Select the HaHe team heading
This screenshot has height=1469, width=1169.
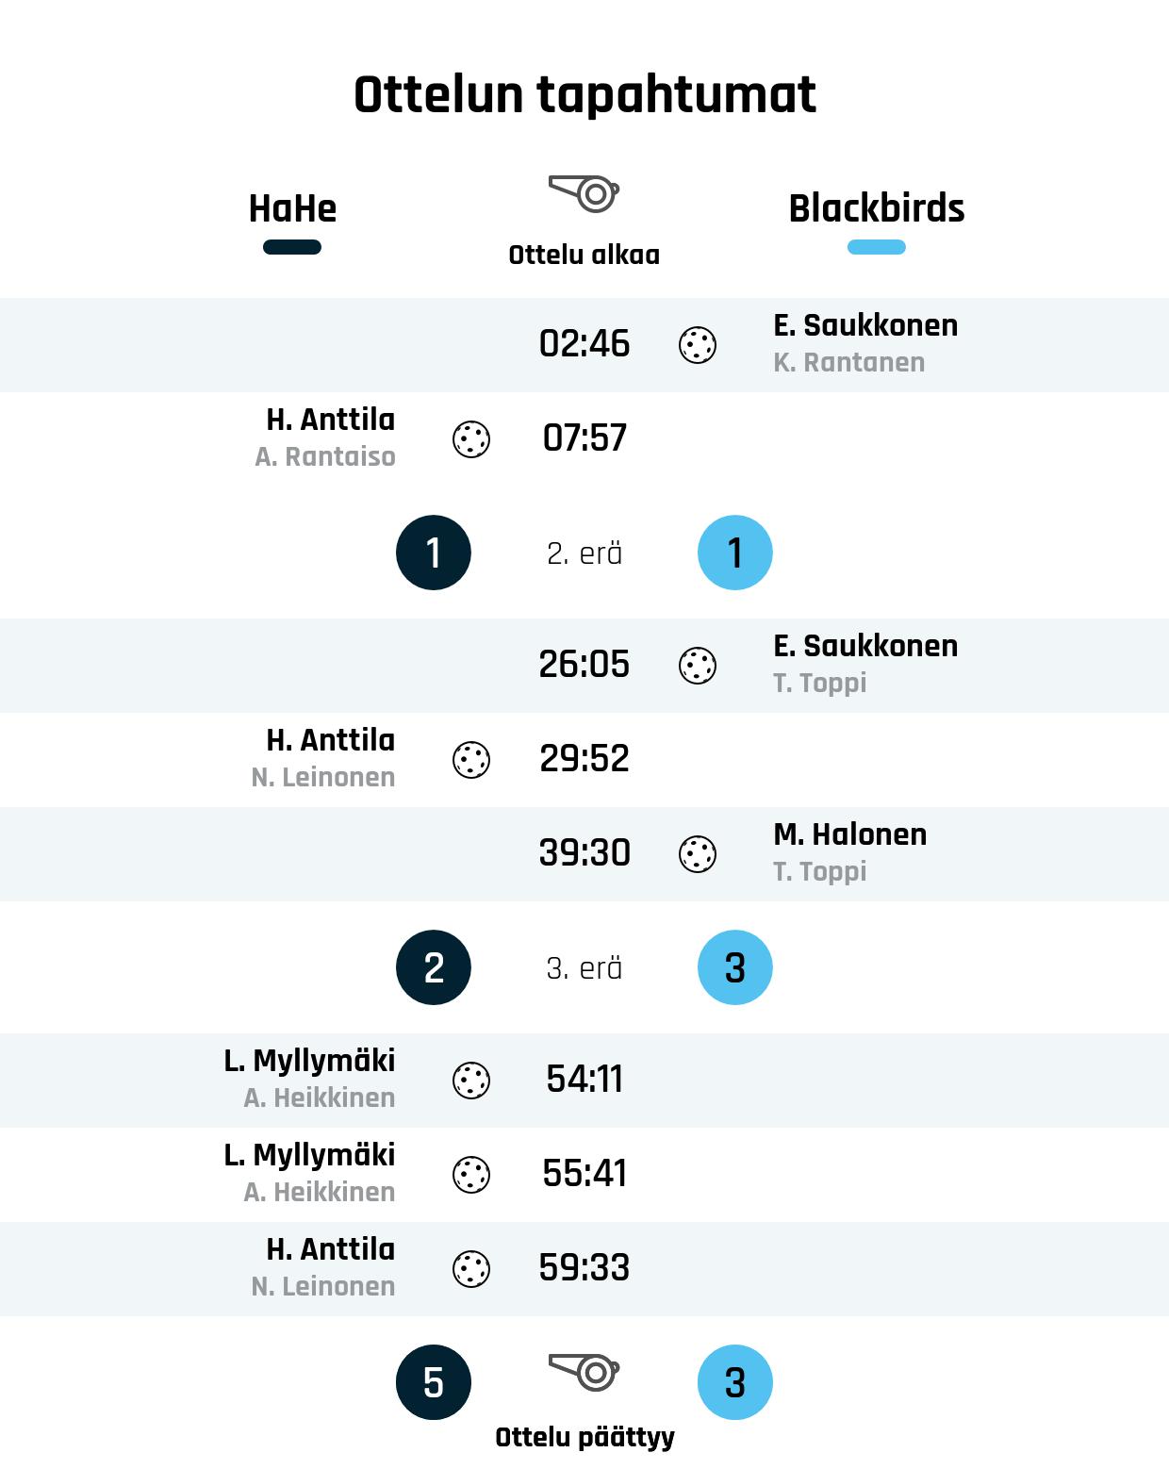292,208
